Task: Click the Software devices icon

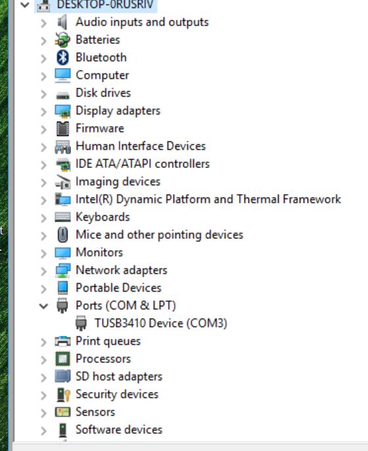Action: [x=62, y=430]
